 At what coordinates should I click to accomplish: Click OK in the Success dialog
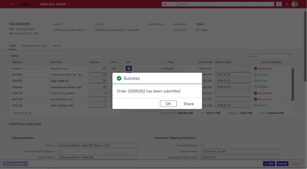(168, 104)
